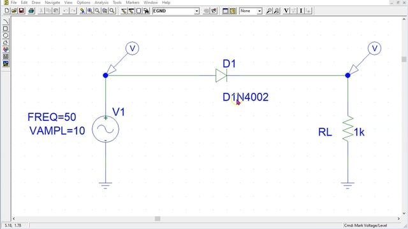Click the Edit Attributes icon
Viewport: 408px width, 229px height.
point(206,11)
